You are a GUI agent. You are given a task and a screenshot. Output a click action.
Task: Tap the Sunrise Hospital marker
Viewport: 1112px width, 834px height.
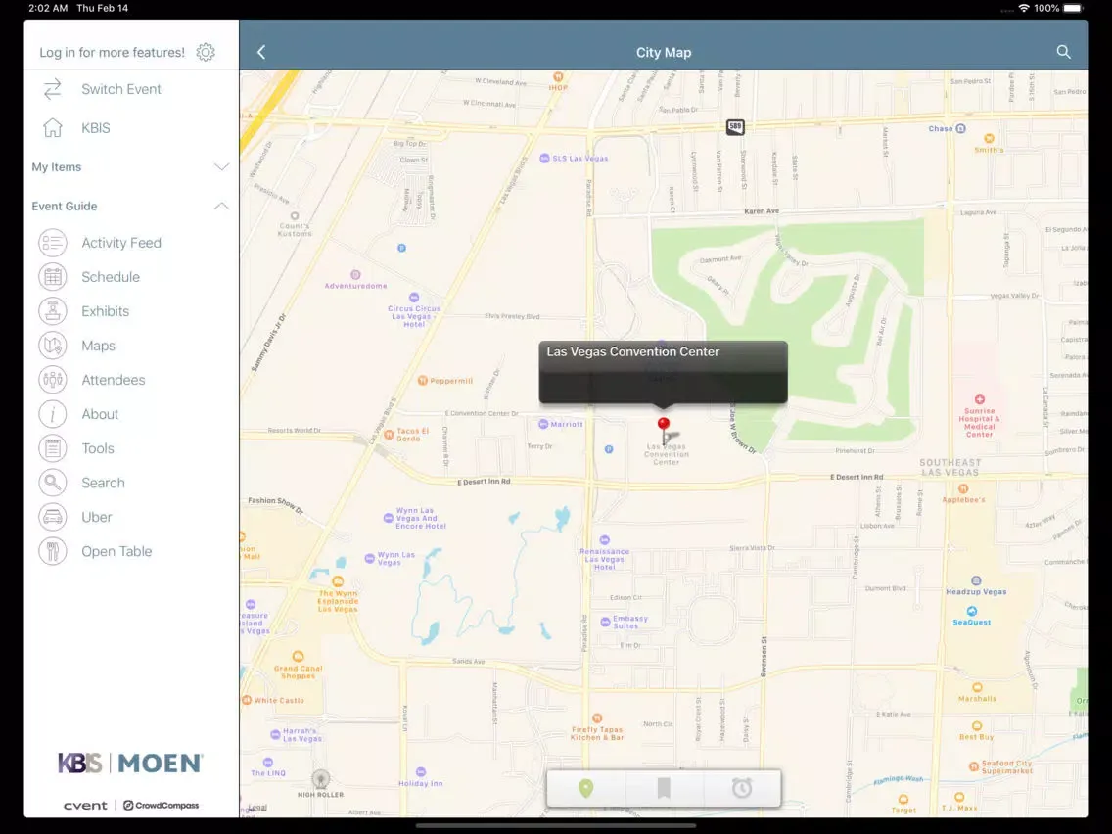pyautogui.click(x=980, y=400)
